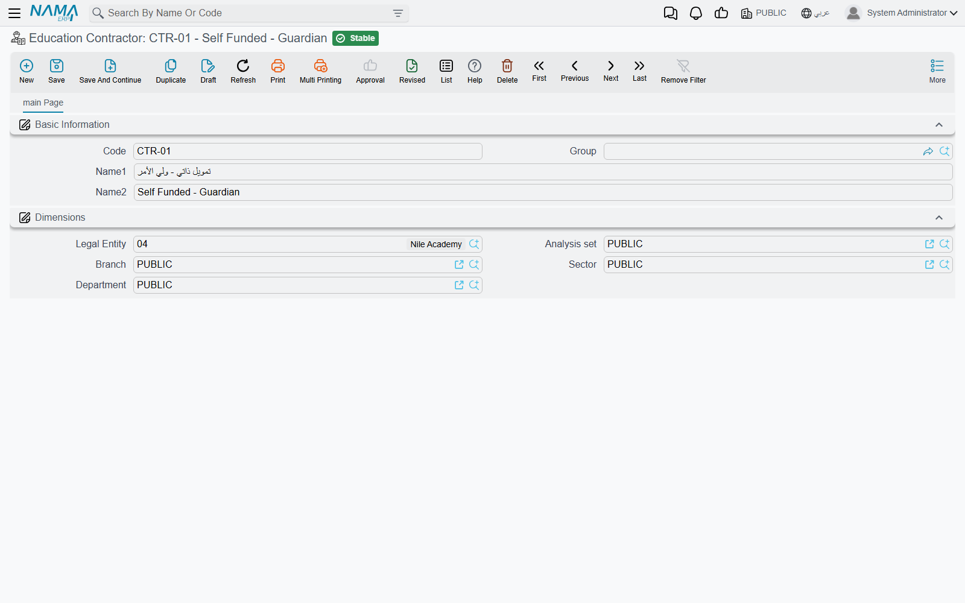Open Department search lookup icon
The height and width of the screenshot is (603, 965).
(x=474, y=285)
